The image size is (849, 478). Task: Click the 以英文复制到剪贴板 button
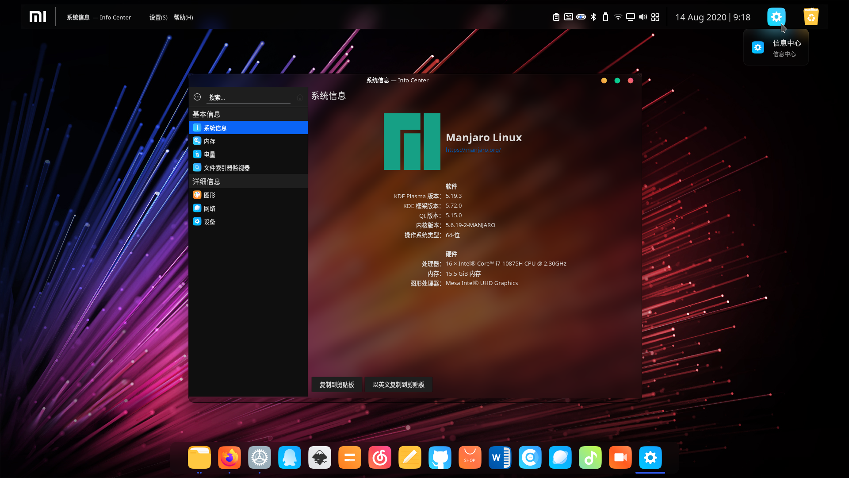pyautogui.click(x=398, y=385)
